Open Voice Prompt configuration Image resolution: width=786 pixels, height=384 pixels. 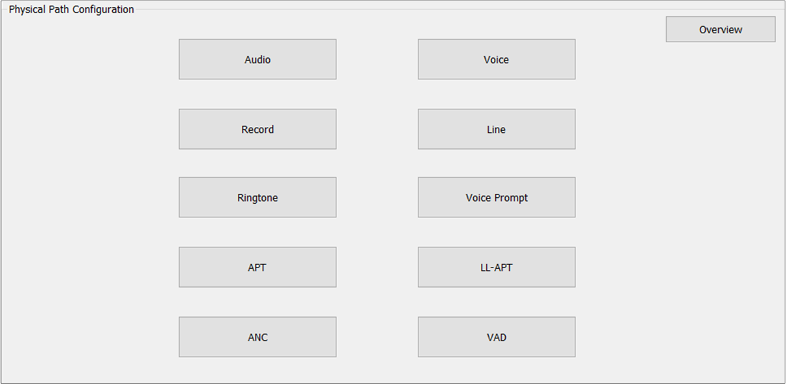click(496, 197)
